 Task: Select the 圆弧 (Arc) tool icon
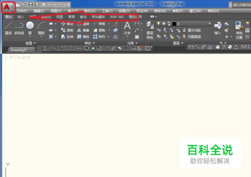[41, 26]
